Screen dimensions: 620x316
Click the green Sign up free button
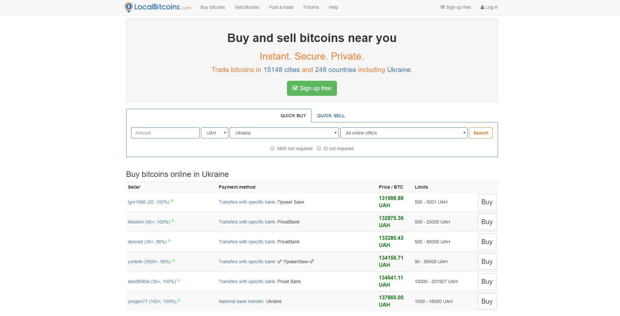pos(312,88)
